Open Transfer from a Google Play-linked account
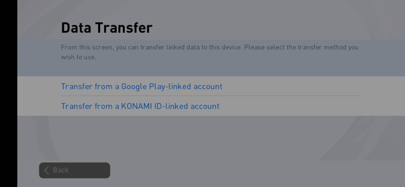This screenshot has width=405, height=187. click(x=141, y=86)
